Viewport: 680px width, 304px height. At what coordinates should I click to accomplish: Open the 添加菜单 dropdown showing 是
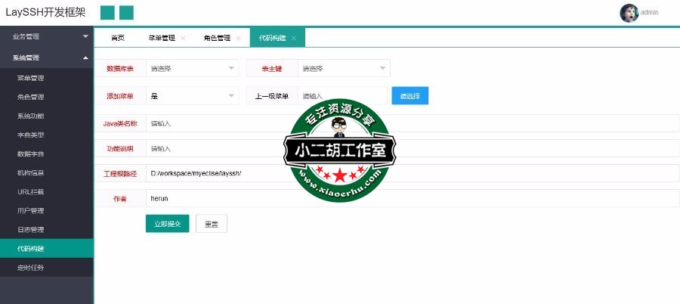[x=192, y=96]
